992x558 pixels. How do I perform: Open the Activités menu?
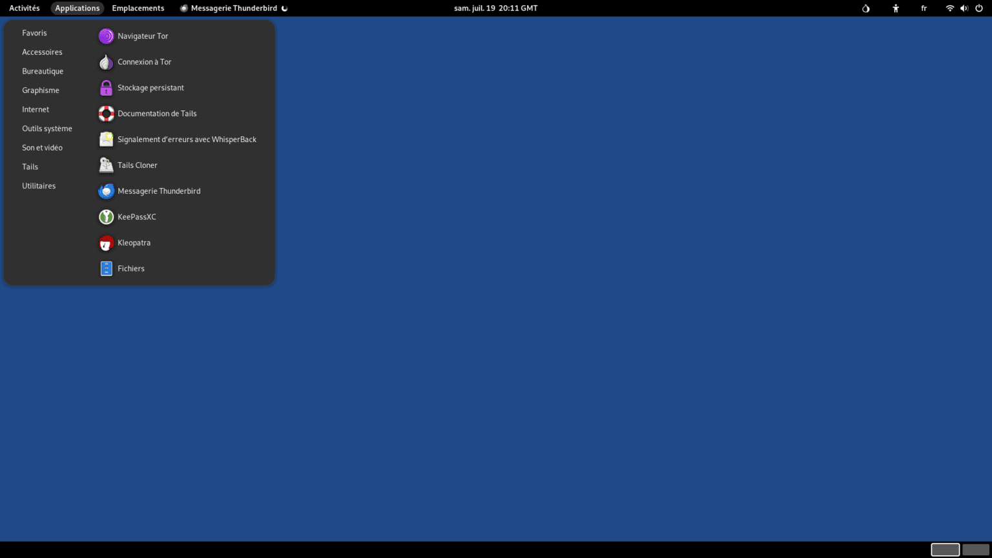tap(24, 8)
